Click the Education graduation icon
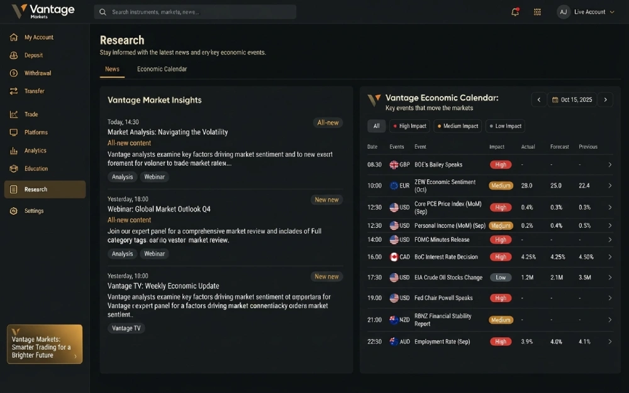This screenshot has width=629, height=393. [14, 169]
